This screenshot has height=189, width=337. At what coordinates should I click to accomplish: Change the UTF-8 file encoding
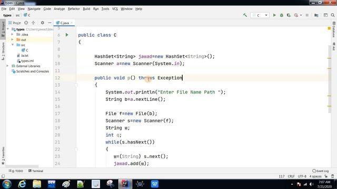click(302, 176)
